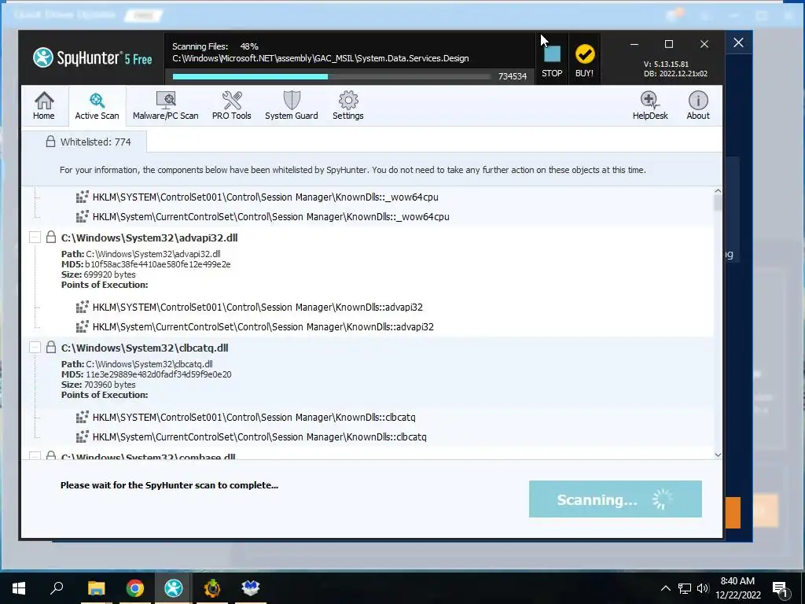Click the scan progress bar
This screenshot has width=805, height=604.
click(331, 76)
